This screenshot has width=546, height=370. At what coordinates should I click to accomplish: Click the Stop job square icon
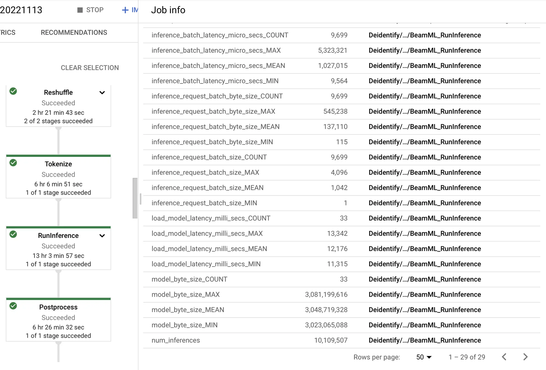click(x=80, y=10)
